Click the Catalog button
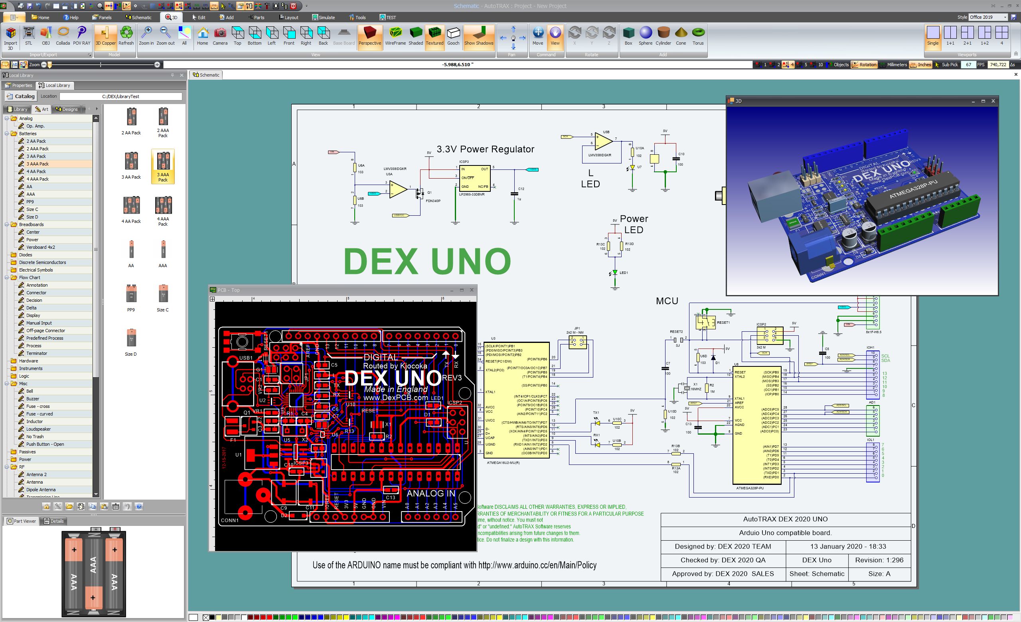The width and height of the screenshot is (1021, 622). pyautogui.click(x=21, y=96)
